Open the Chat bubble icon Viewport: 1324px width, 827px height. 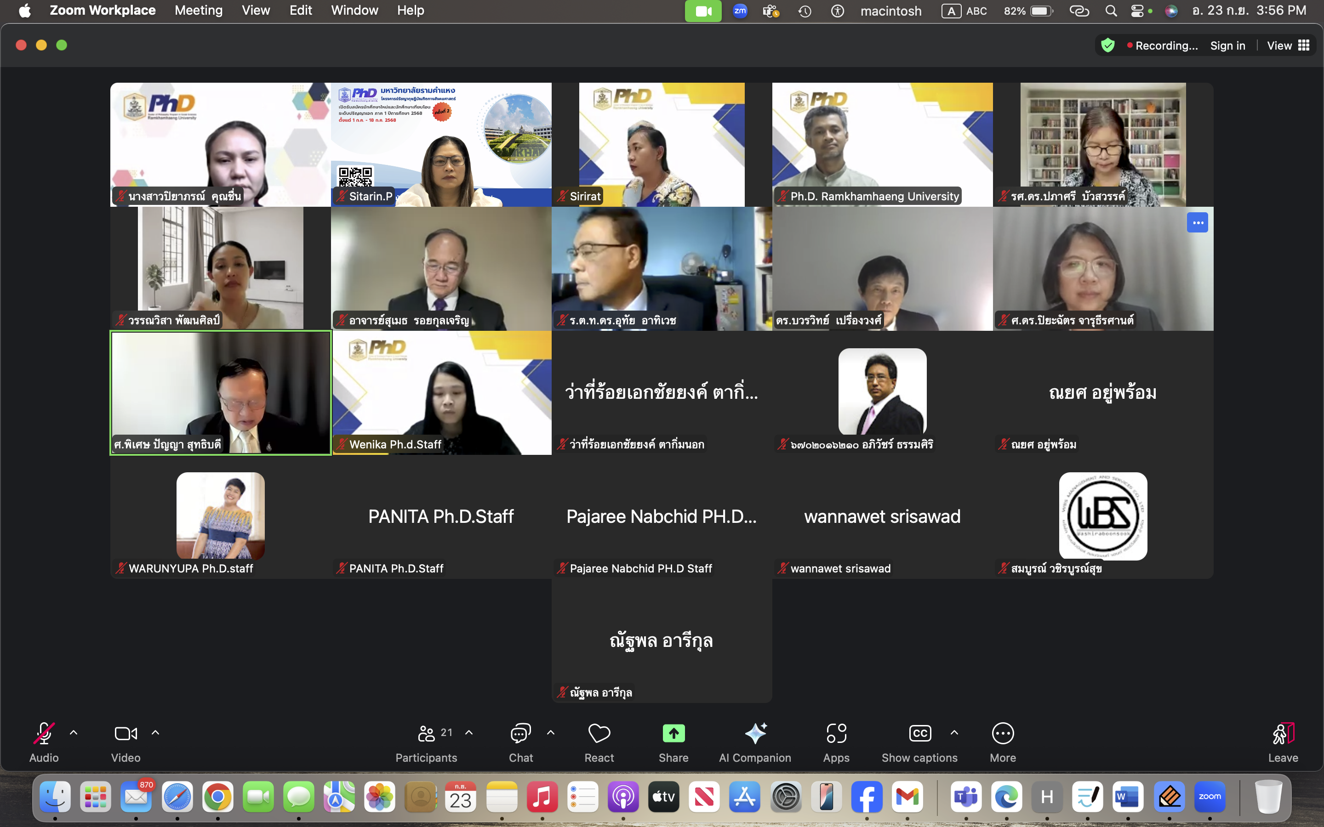pyautogui.click(x=520, y=733)
